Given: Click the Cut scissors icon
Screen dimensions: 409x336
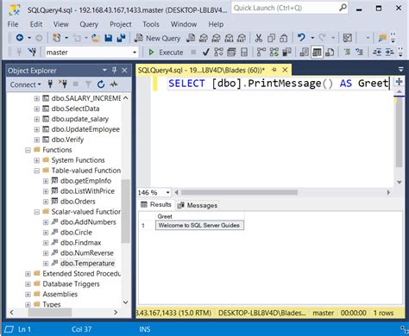Looking at the screenshot, I should pos(259,38).
